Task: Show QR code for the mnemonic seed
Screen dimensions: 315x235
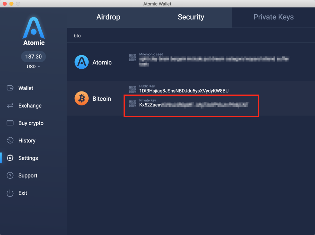Action: click(x=133, y=58)
